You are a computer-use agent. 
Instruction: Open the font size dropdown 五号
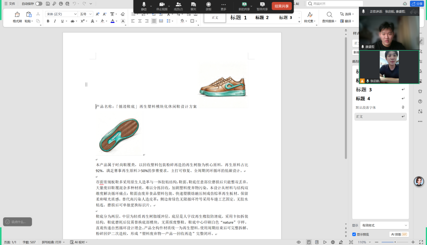[86, 14]
